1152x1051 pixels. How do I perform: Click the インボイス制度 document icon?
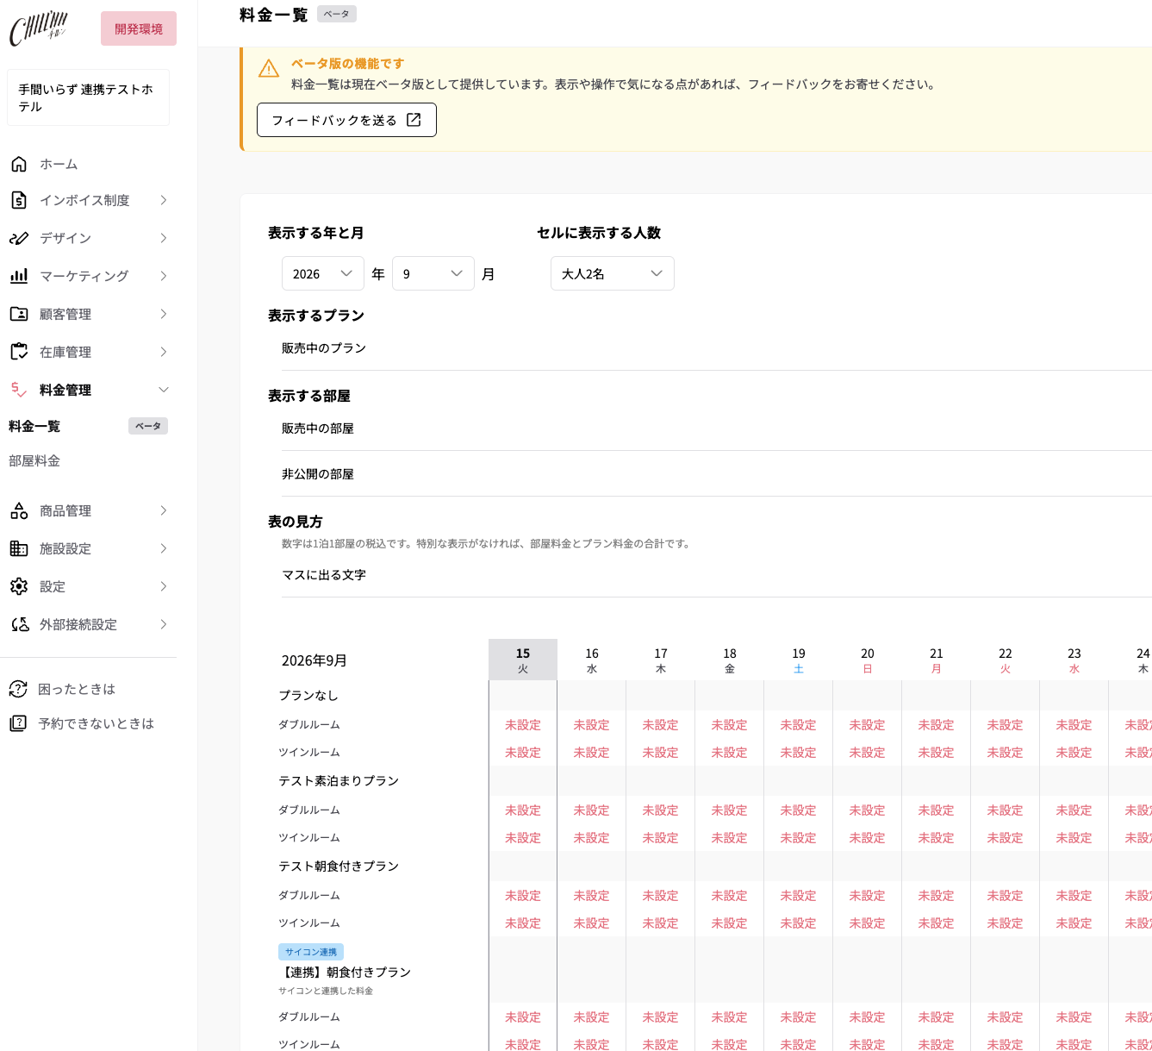(x=19, y=200)
